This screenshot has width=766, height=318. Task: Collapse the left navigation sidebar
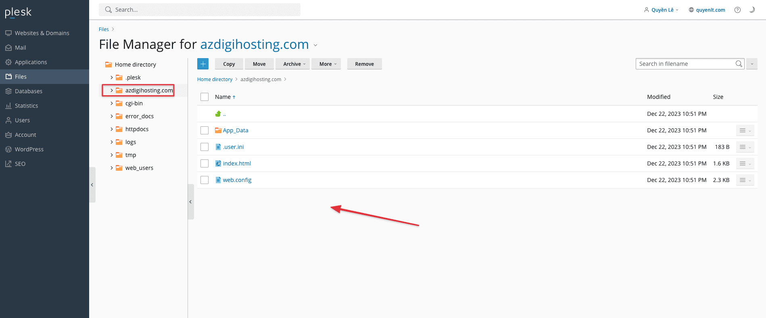(92, 185)
